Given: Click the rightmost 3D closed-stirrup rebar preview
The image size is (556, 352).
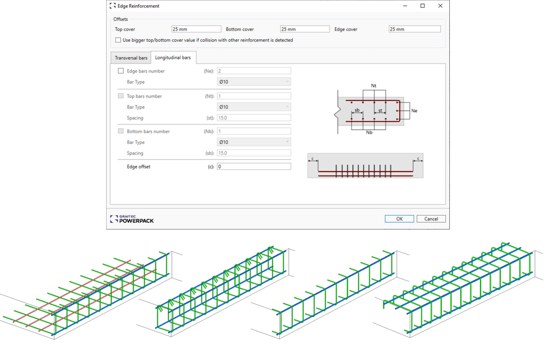Looking at the screenshot, I should tap(457, 288).
